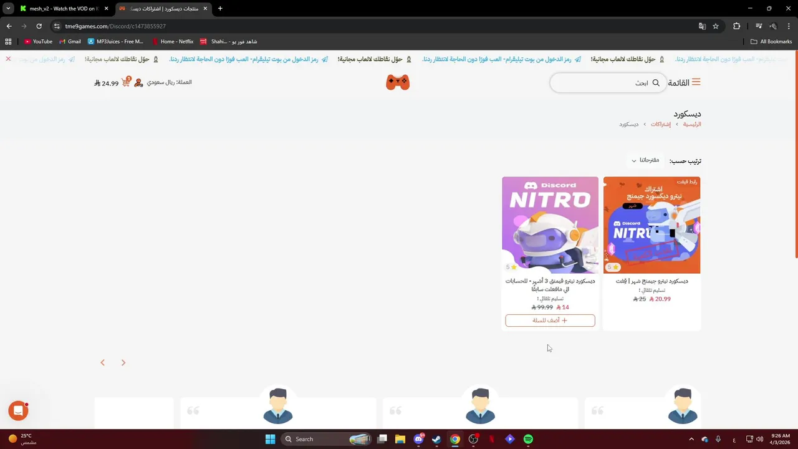Open the orange live chat bubble
This screenshot has height=449, width=798.
18,410
